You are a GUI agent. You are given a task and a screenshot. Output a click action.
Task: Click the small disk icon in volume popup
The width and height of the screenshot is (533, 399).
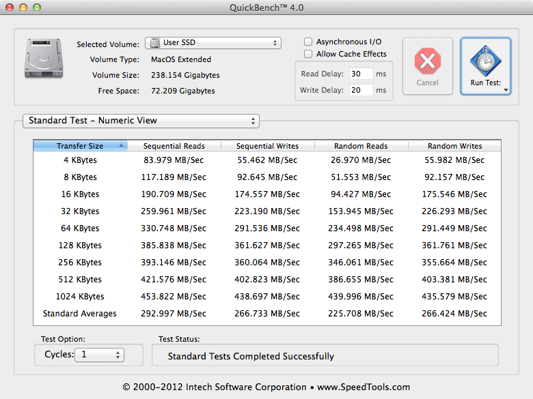pyautogui.click(x=155, y=43)
